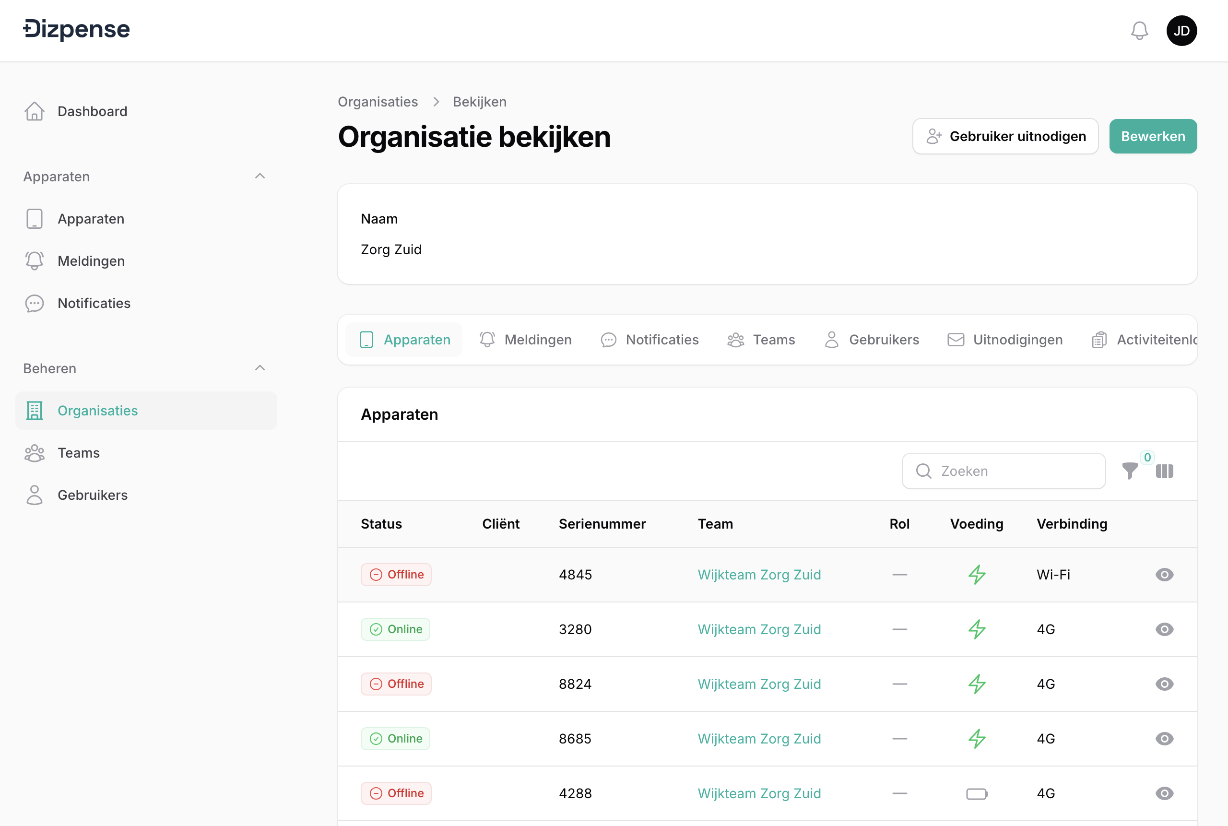The height and width of the screenshot is (826, 1228).
Task: Click the Bewerken button
Action: pos(1153,136)
